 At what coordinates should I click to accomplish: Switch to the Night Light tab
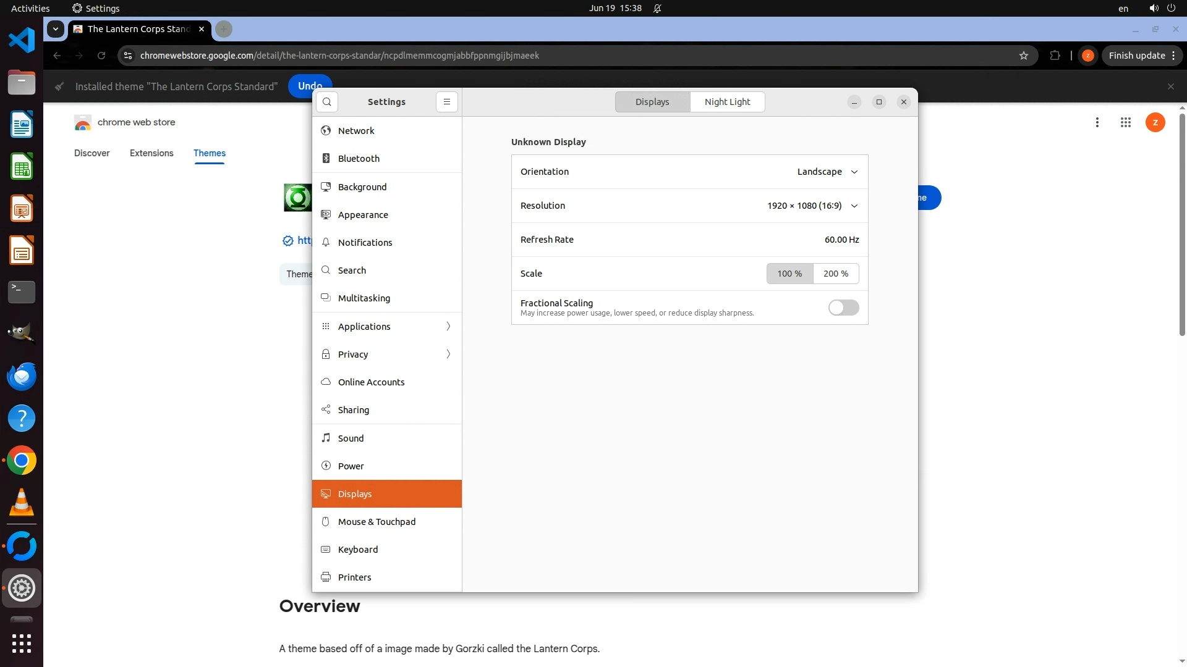click(x=727, y=102)
